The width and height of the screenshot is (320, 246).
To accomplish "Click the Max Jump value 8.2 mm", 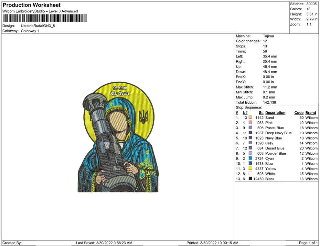I will pyautogui.click(x=269, y=97).
